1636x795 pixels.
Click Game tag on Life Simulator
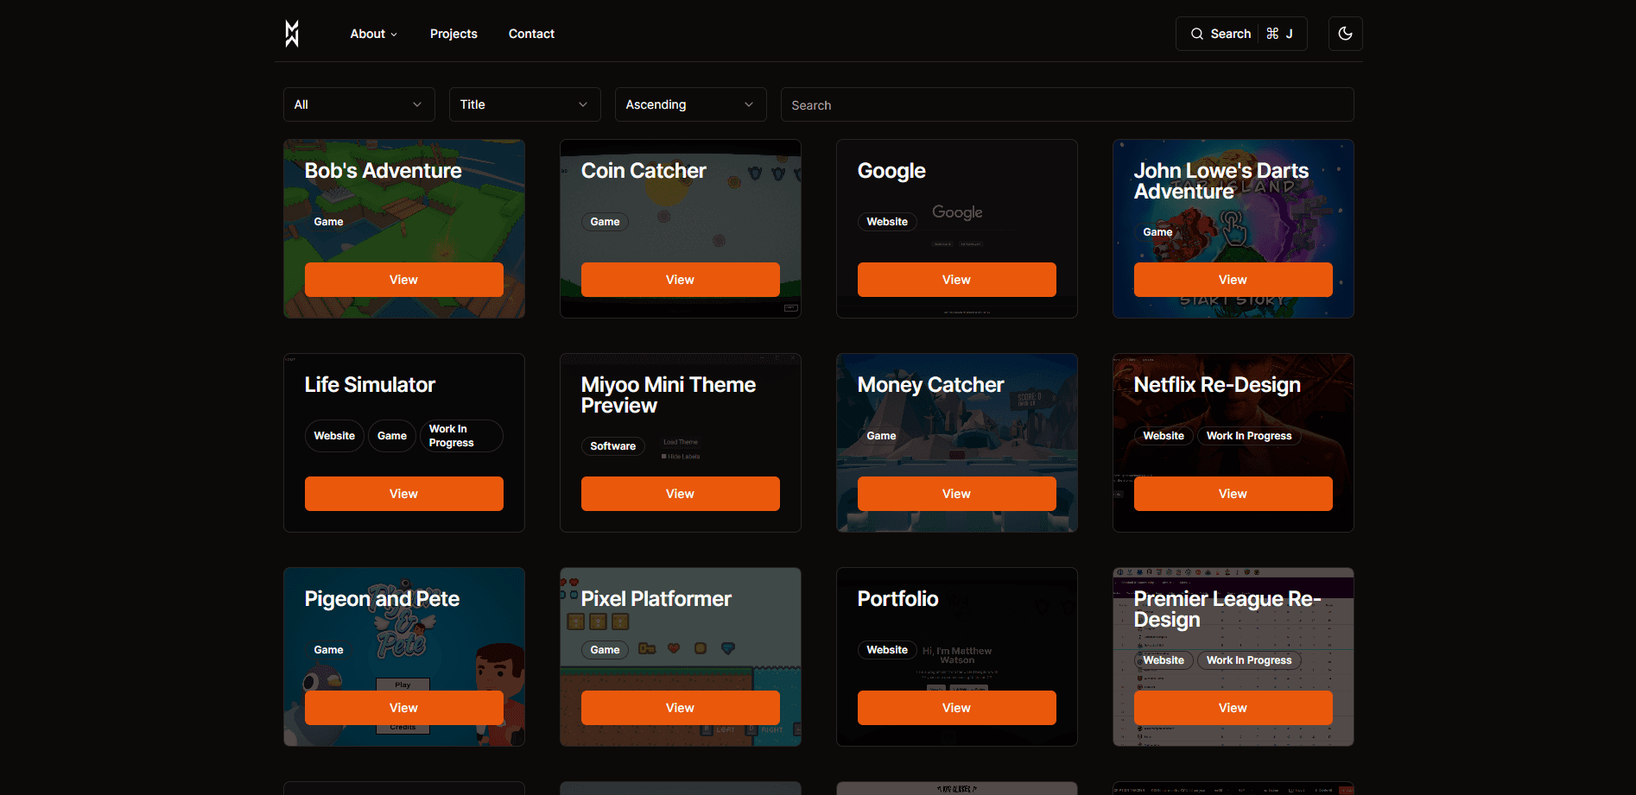coord(392,436)
